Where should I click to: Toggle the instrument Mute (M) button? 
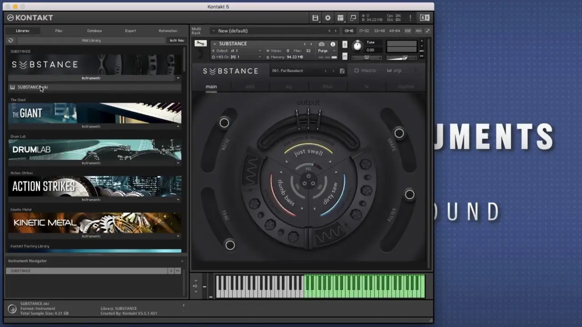345,56
